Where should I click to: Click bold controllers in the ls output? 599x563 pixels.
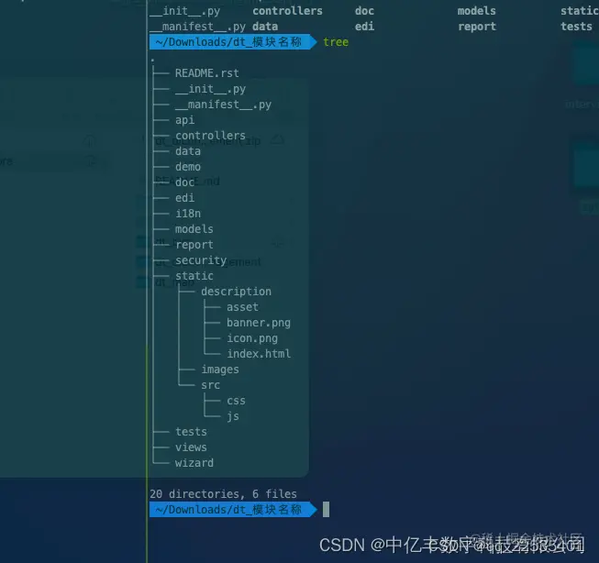point(287,11)
